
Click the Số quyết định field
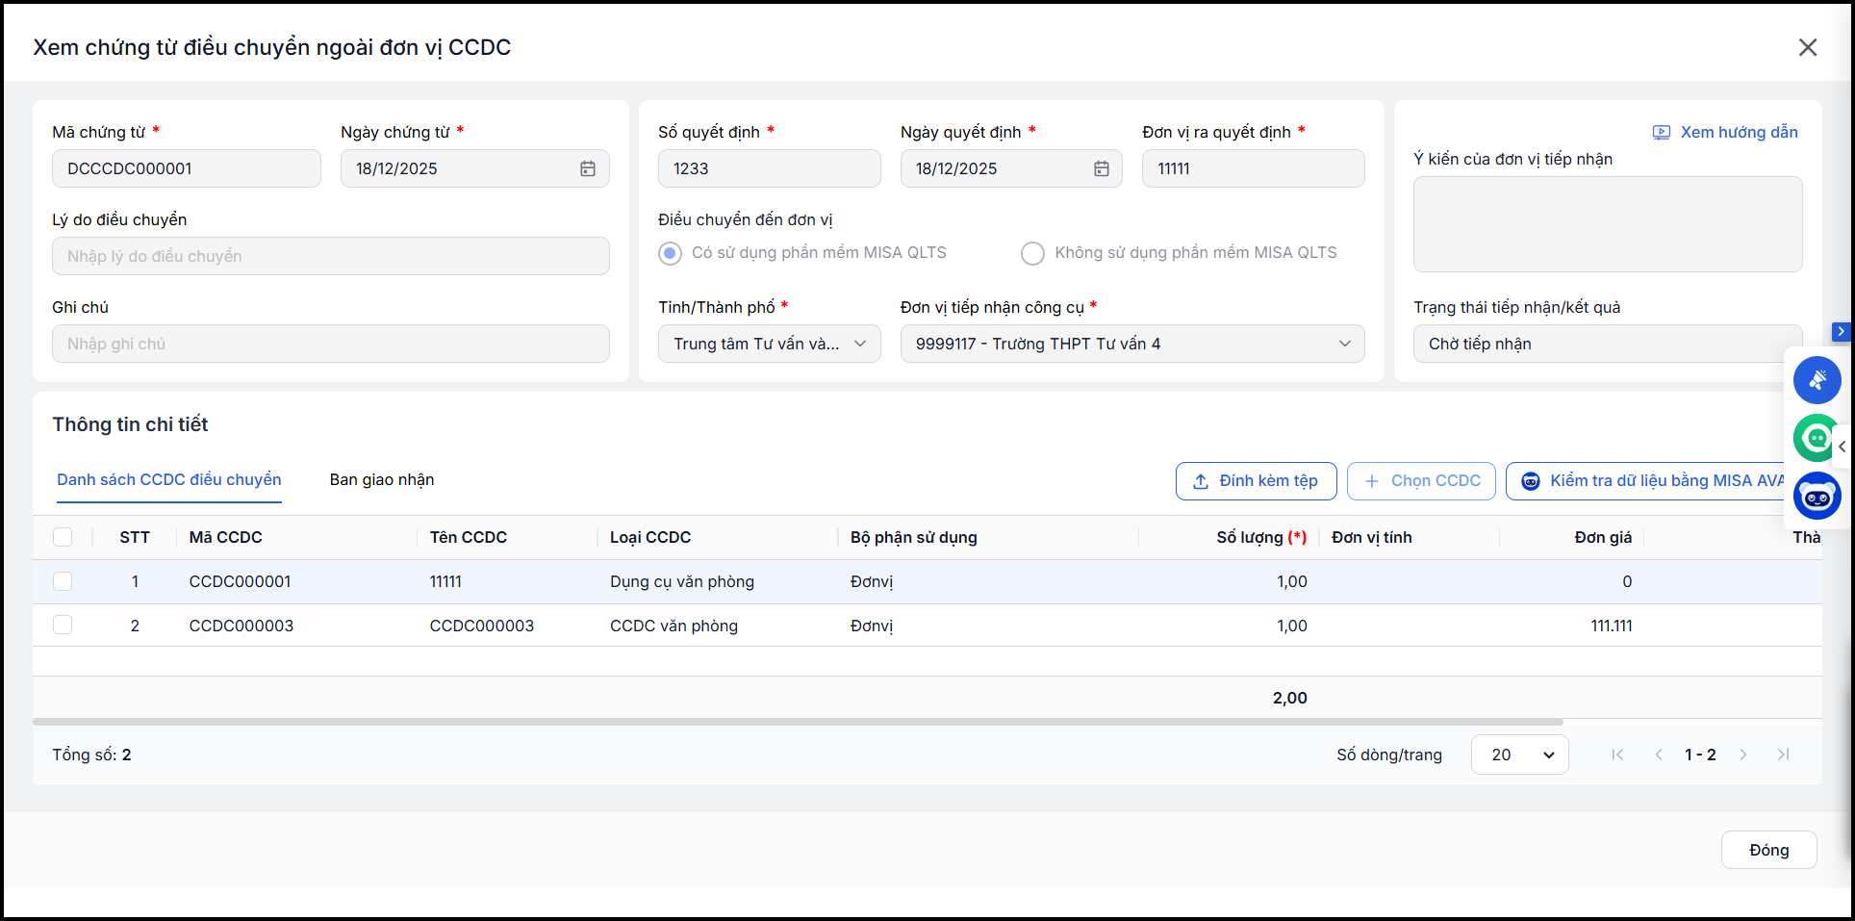pos(770,168)
